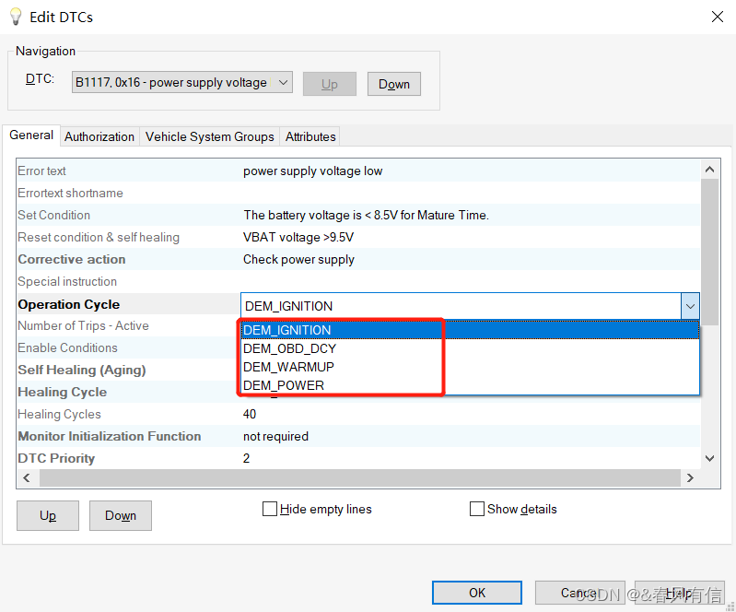Viewport: 736px width, 612px height.
Task: Open the Vehicle System Groups tab
Action: click(x=210, y=136)
